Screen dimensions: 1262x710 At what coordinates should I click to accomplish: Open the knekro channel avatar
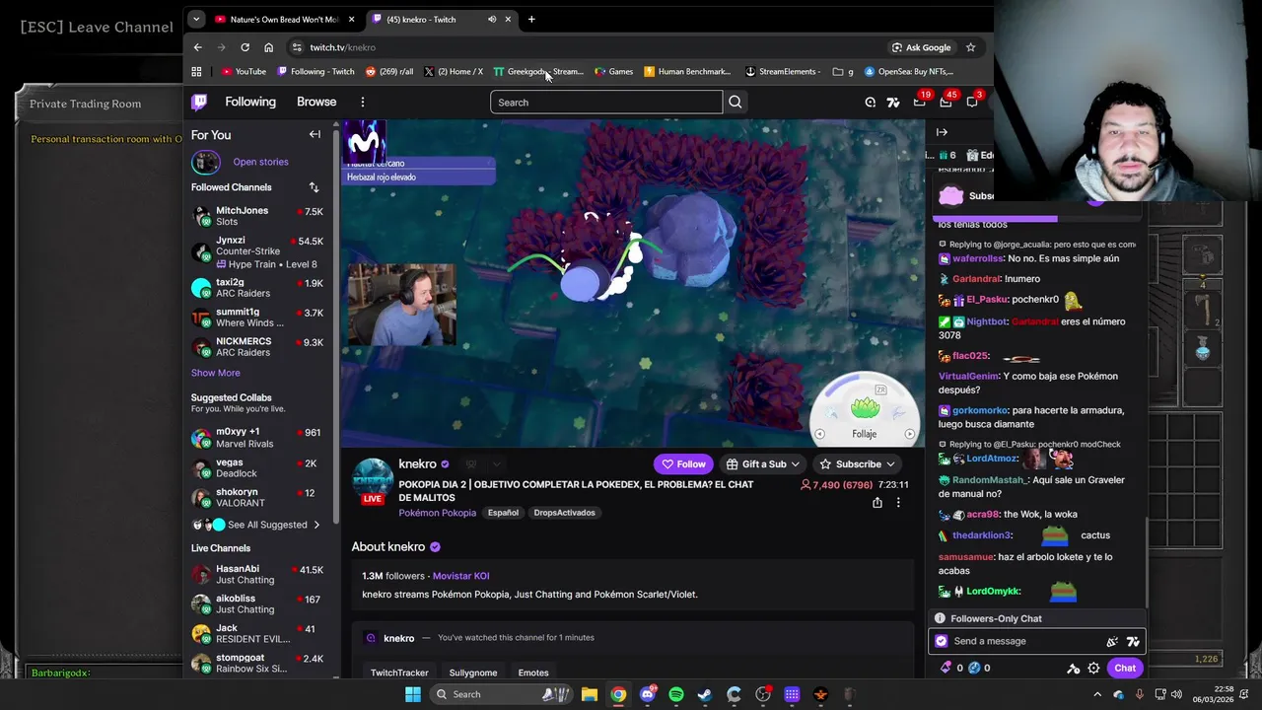tap(373, 480)
